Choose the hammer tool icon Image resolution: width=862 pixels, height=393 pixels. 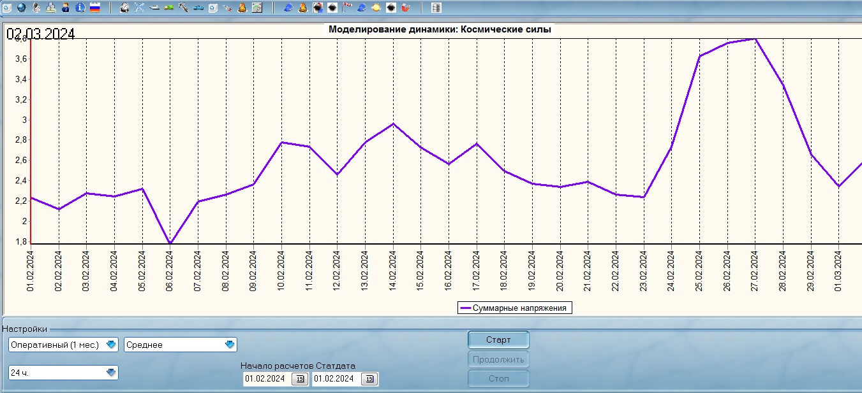pos(184,8)
